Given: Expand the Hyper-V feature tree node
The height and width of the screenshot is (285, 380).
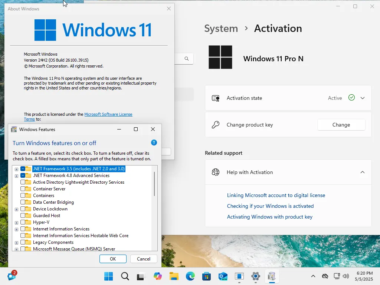Looking at the screenshot, I should coord(16,223).
